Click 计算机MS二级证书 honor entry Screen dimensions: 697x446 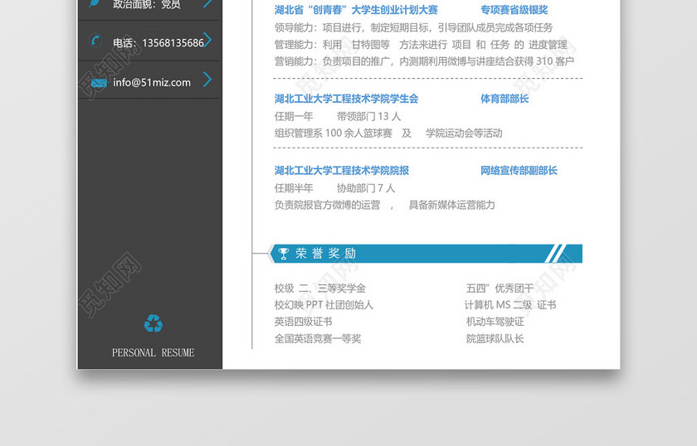click(x=510, y=305)
